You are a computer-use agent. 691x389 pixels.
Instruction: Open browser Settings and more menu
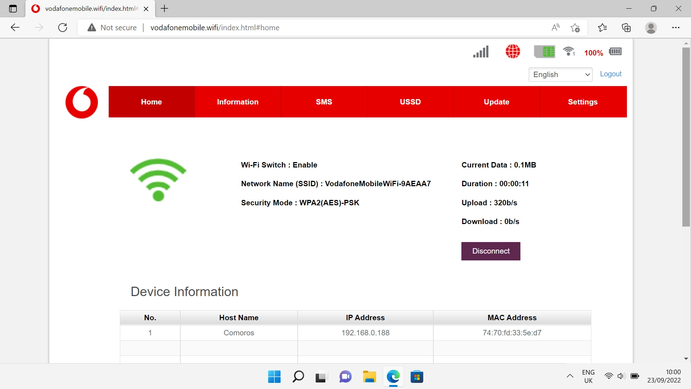click(x=676, y=28)
